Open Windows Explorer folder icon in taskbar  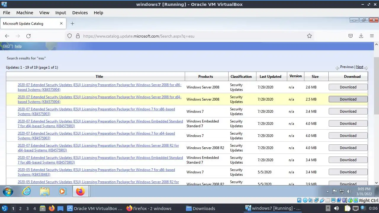pos(45,191)
